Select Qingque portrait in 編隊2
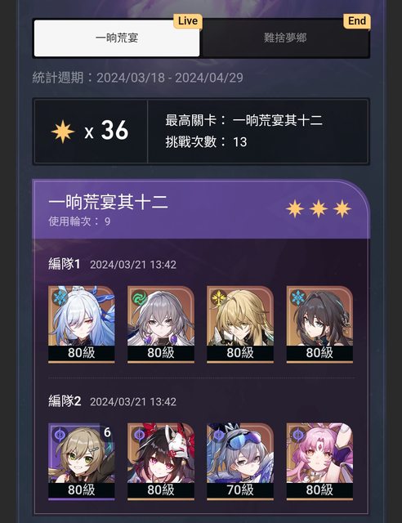The image size is (402, 523). [x=82, y=462]
